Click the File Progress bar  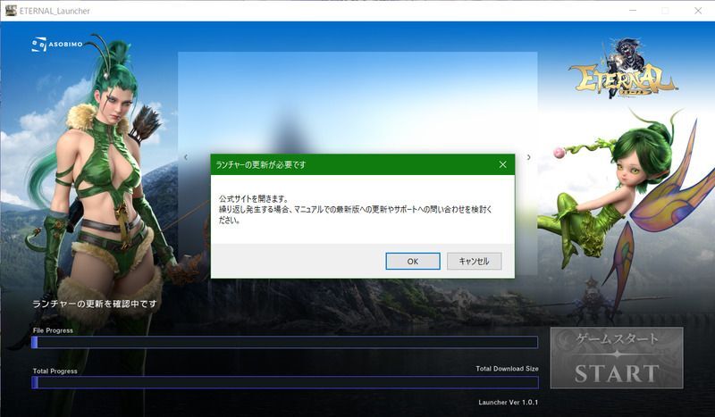pos(285,342)
